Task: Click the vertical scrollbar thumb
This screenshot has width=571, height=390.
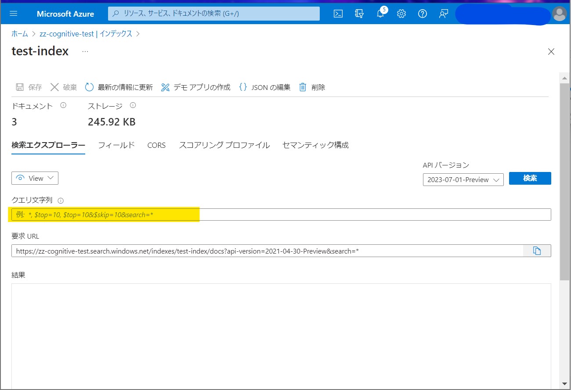Action: coord(564,181)
